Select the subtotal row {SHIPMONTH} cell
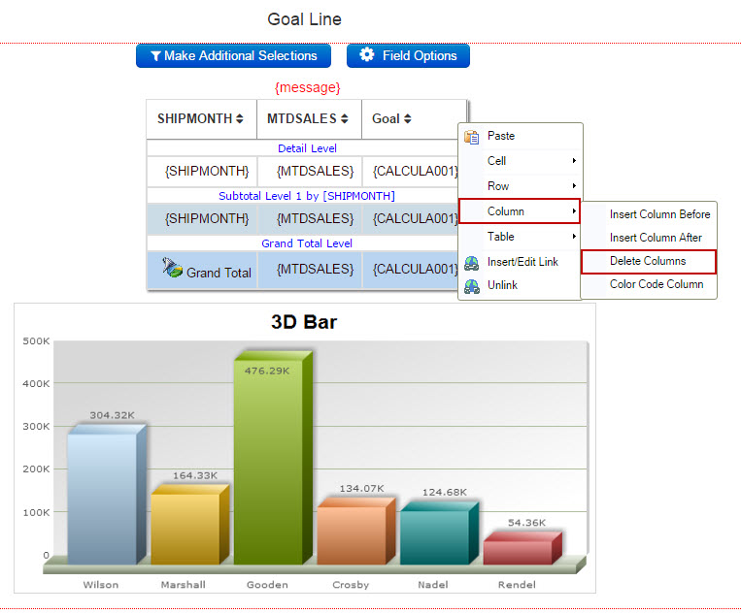 coord(202,219)
